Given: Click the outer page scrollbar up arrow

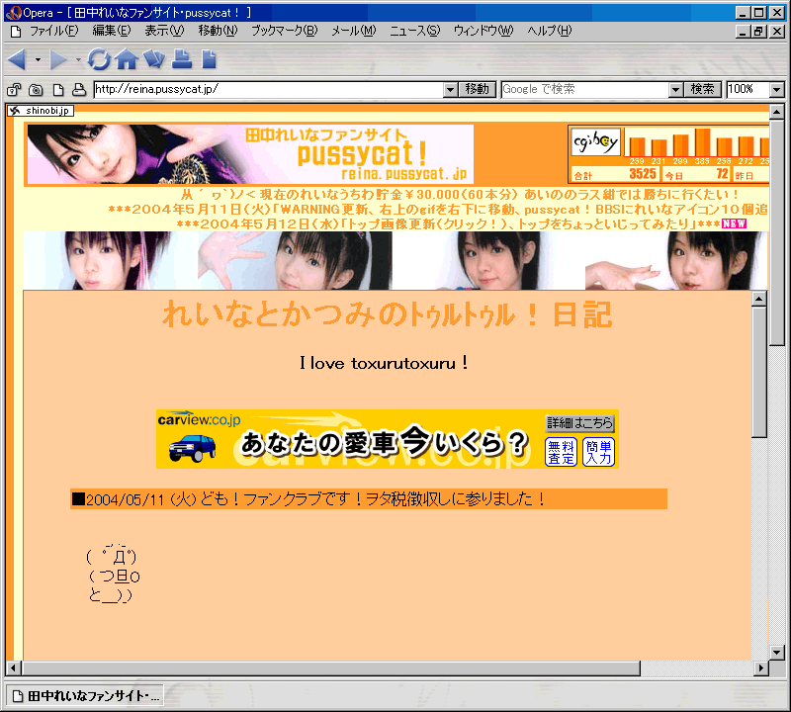Looking at the screenshot, I should point(777,112).
